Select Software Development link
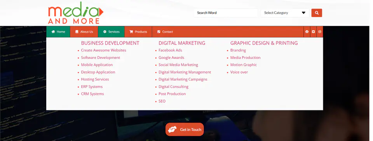Screen dimensions: 373x141 tap(100, 58)
